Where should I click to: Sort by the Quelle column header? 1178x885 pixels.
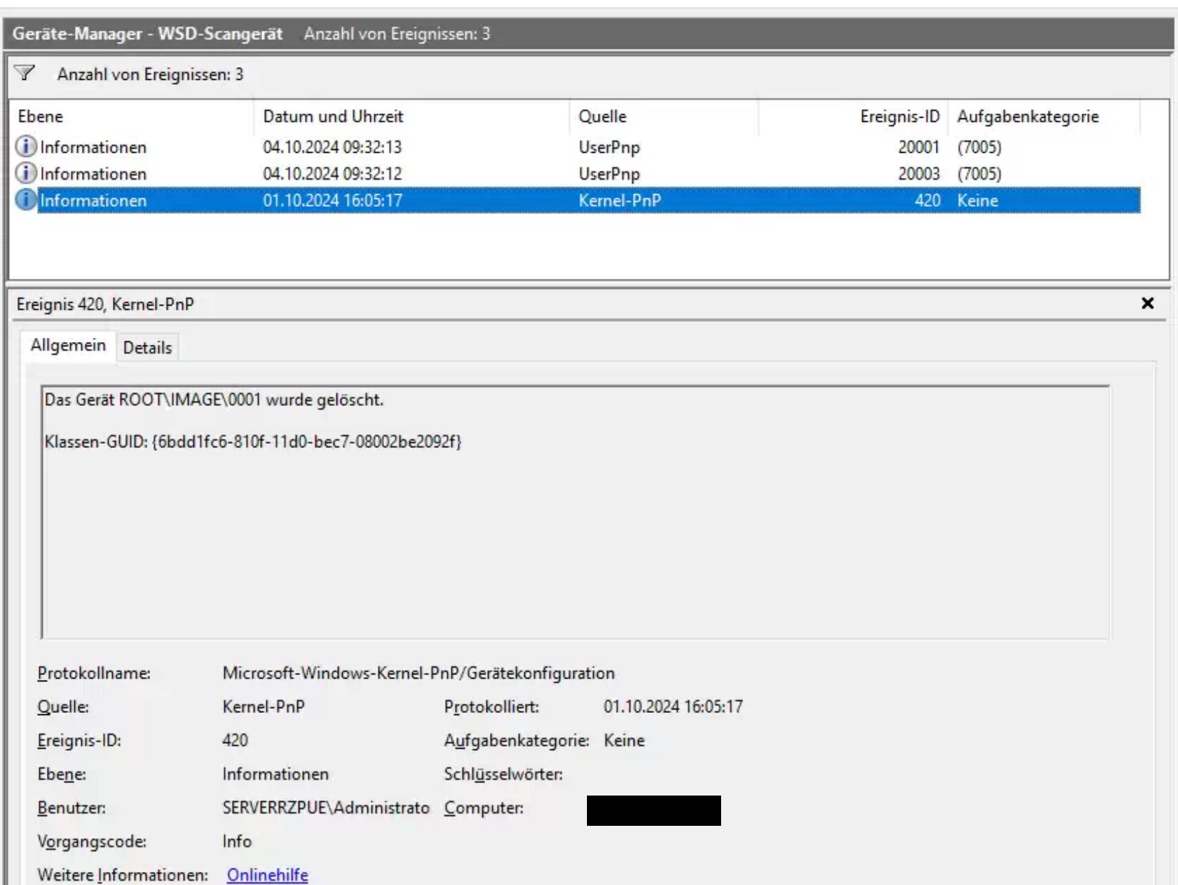coord(665,116)
